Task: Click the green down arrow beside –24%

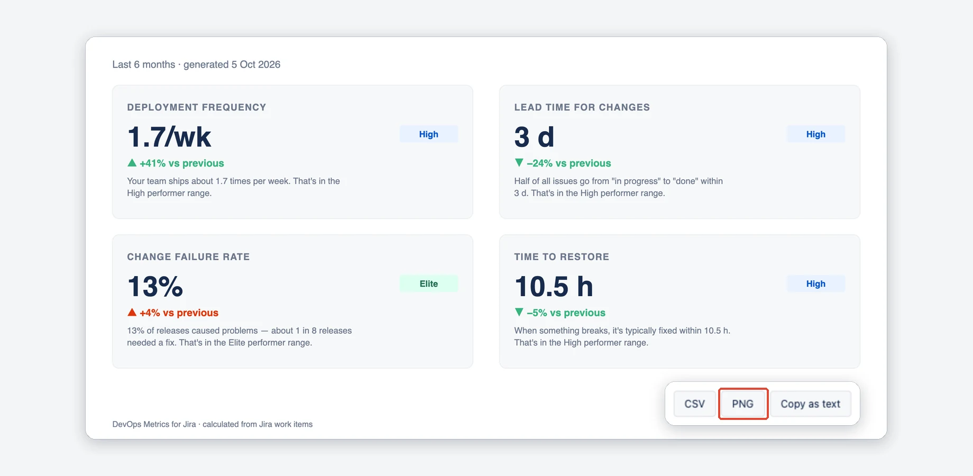Action: (x=519, y=163)
